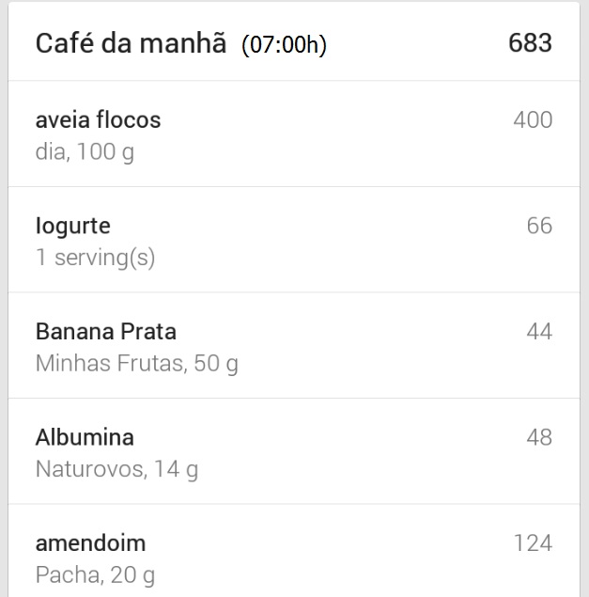The width and height of the screenshot is (589, 597).
Task: Tap the '1 serving(s)' quantity text
Action: coord(96,258)
